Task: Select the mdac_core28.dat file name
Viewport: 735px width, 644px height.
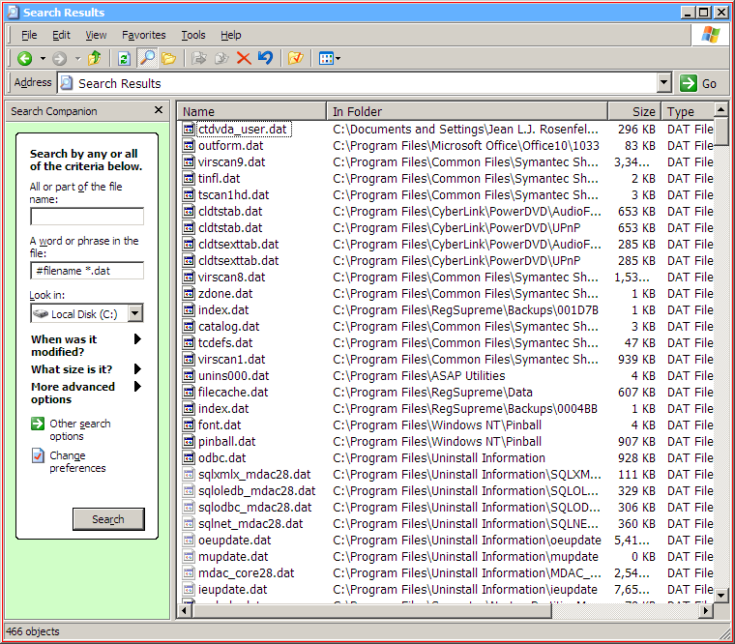Action: [246, 572]
